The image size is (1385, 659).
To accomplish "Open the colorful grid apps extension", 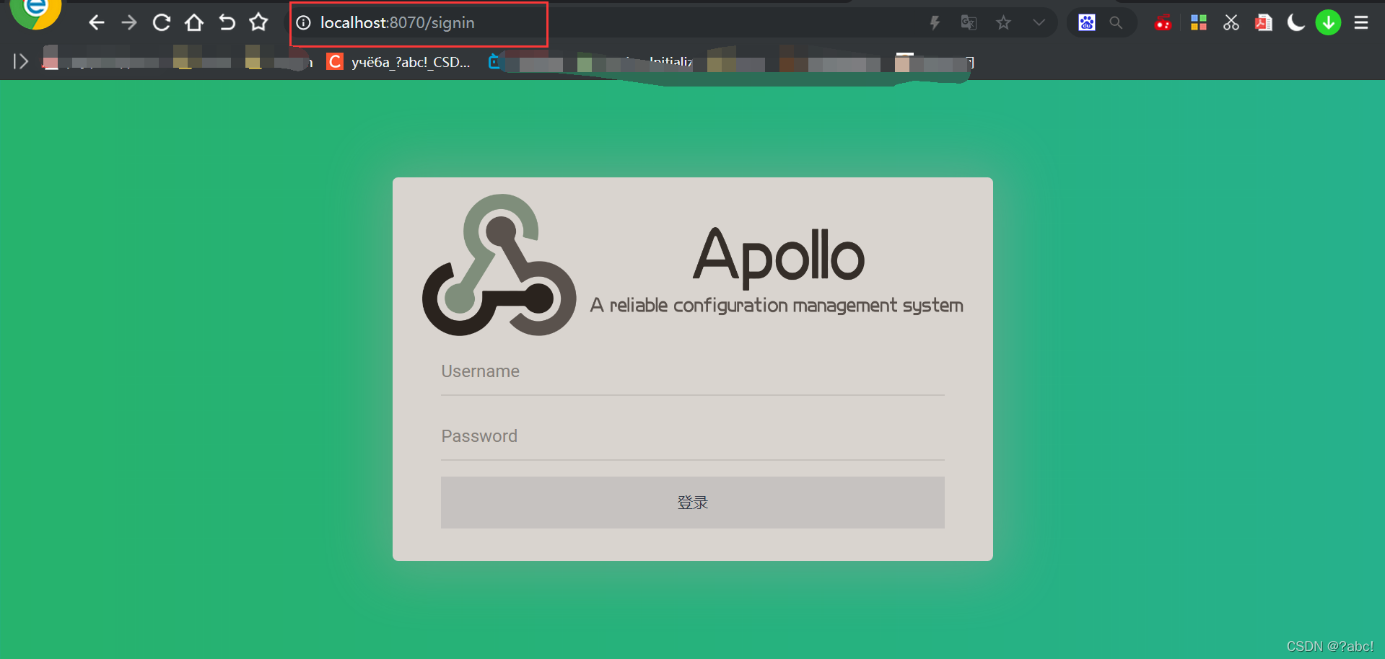I will click(1199, 23).
